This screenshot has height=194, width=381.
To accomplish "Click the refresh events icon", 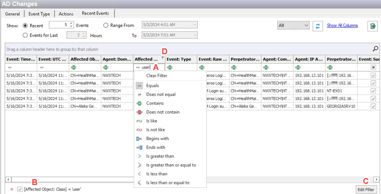I will tap(318, 26).
